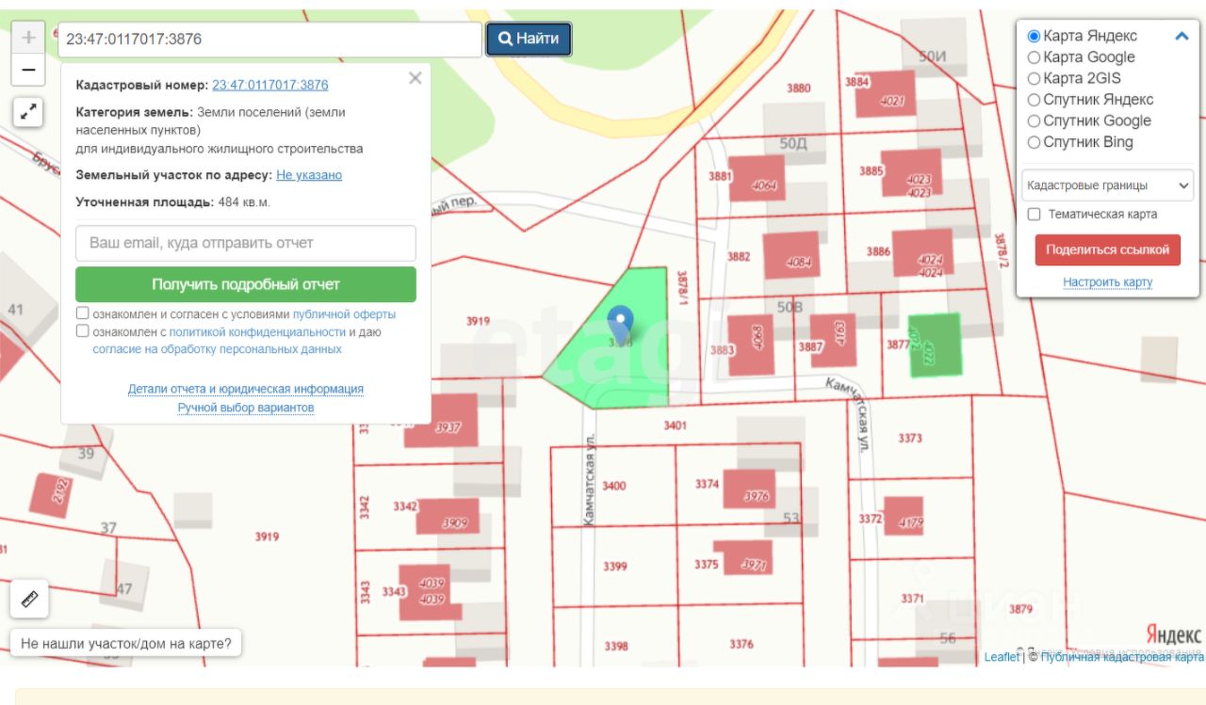Click the Не указано address link
1206x705 pixels.
click(x=309, y=175)
